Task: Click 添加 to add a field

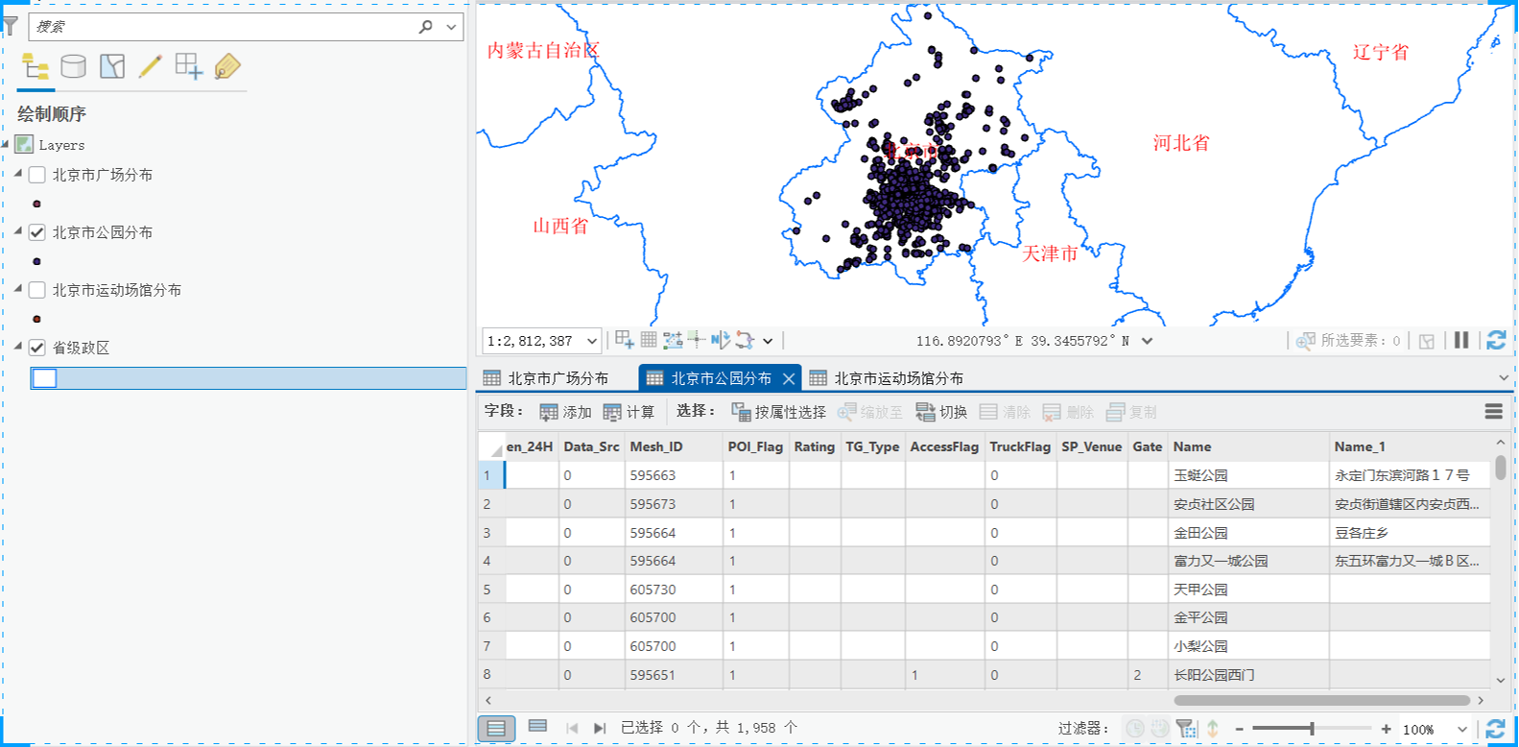Action: pos(565,412)
